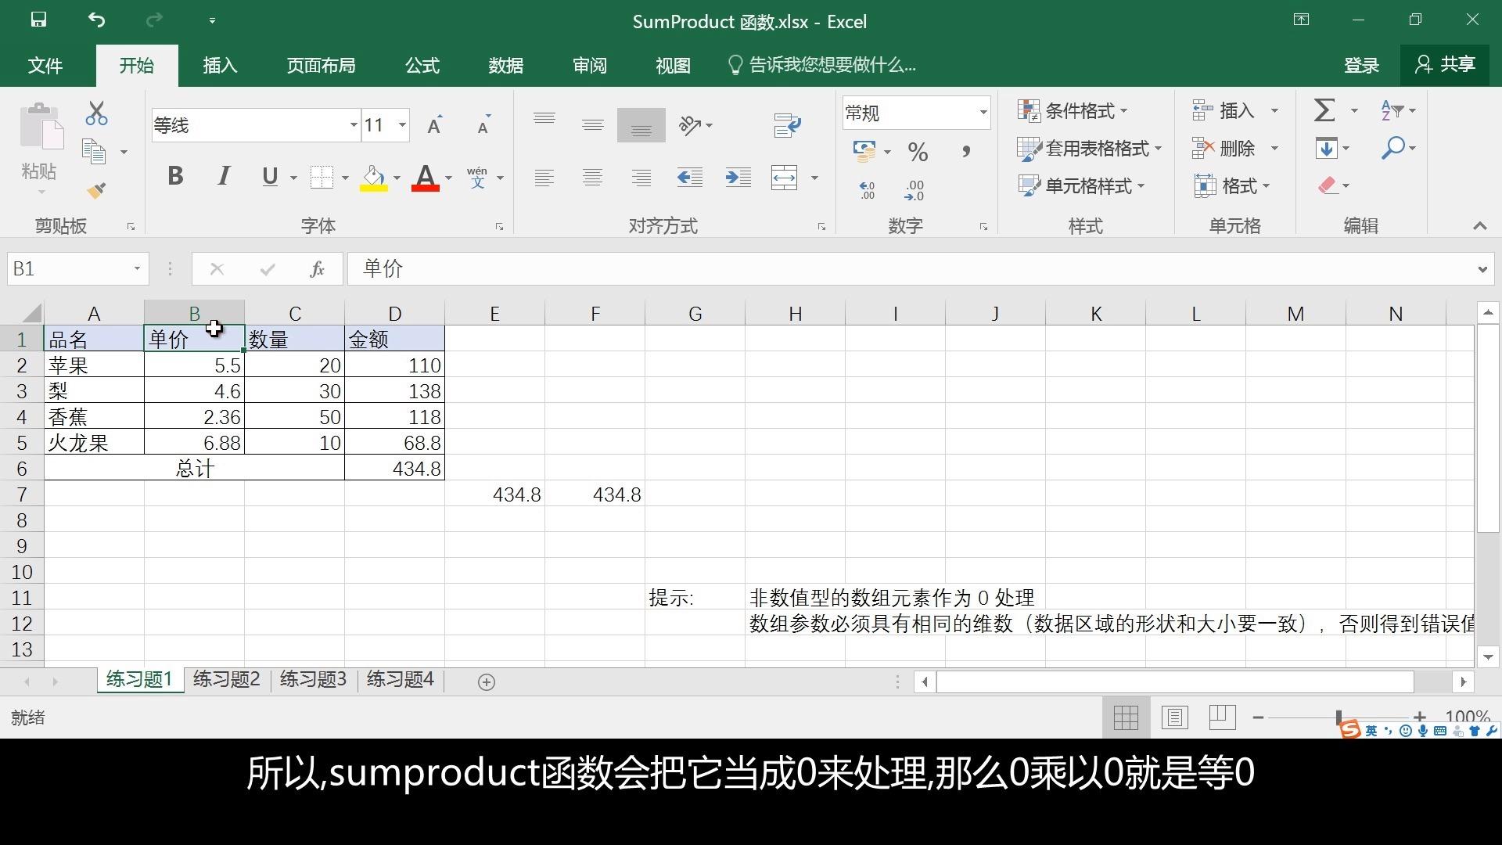Image resolution: width=1502 pixels, height=845 pixels.
Task: Undo the last action
Action: [96, 20]
